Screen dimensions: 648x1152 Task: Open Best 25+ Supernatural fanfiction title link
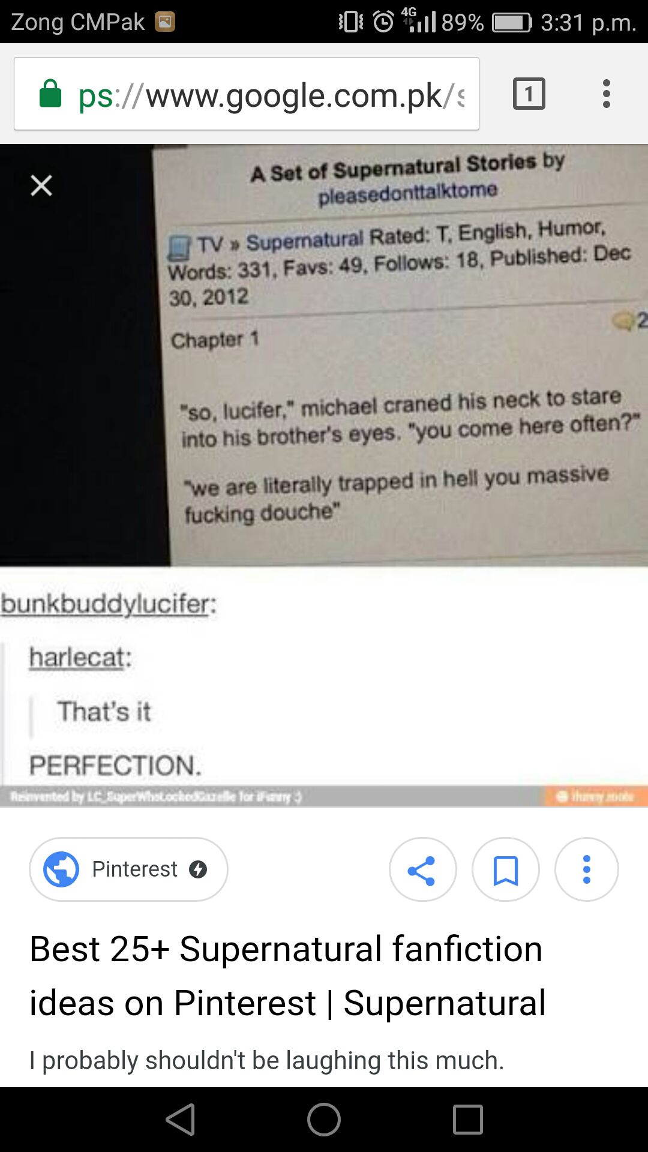tap(288, 976)
